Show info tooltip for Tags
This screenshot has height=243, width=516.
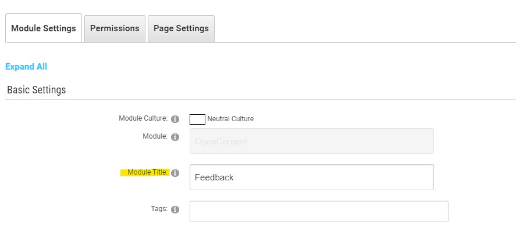(x=175, y=209)
